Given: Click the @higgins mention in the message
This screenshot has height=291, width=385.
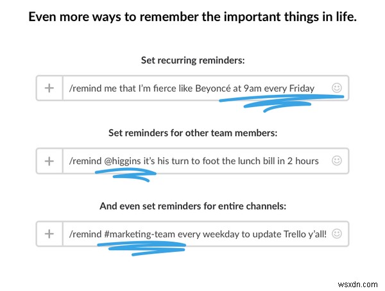Looking at the screenshot, I should [x=123, y=161].
